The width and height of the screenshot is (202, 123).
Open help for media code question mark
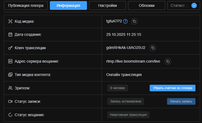tap(125, 21)
